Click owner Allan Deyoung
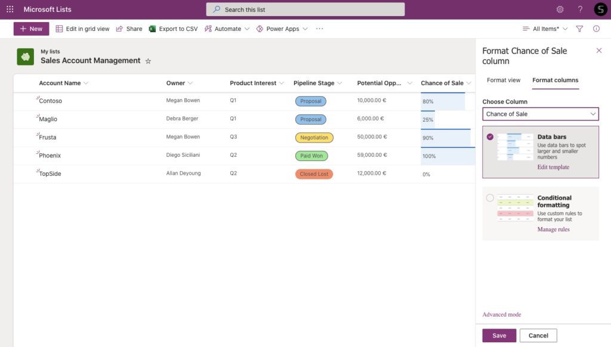 (x=183, y=173)
